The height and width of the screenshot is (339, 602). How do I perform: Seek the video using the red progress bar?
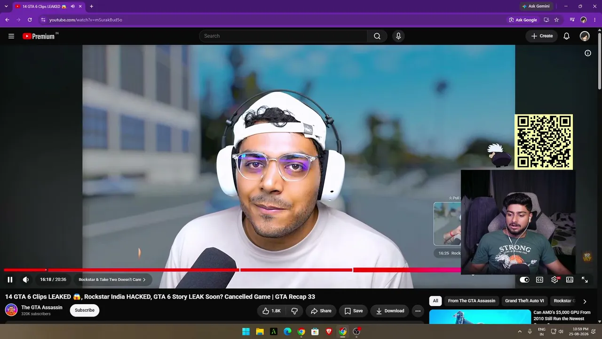coord(232,270)
